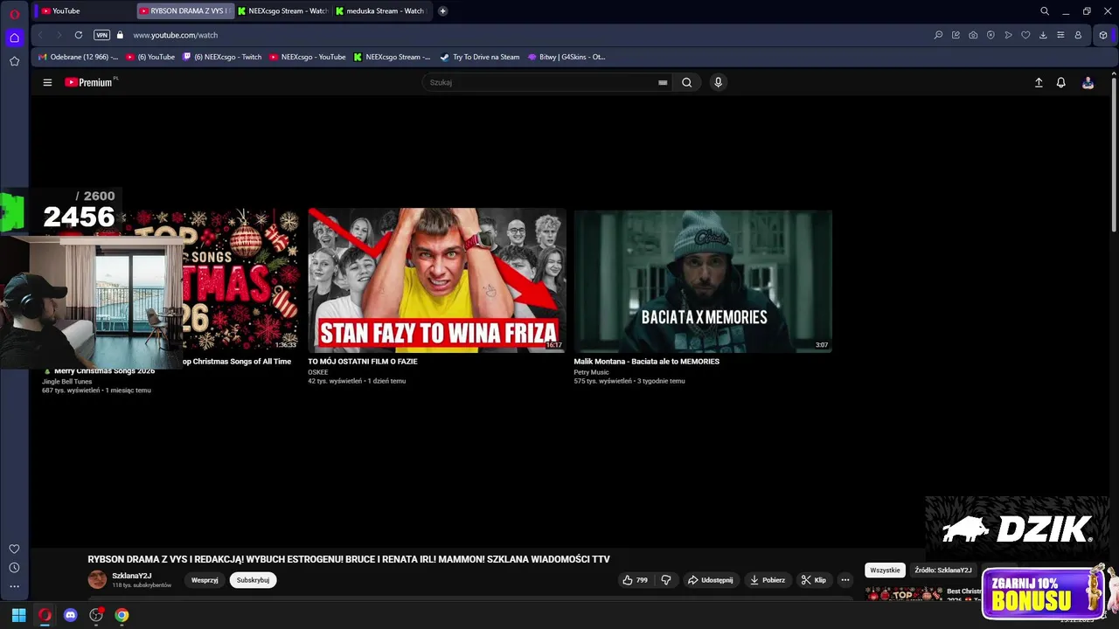Click title TO MÓJ OSTATNI FILM O FAZIE
The width and height of the screenshot is (1119, 629).
coord(363,361)
